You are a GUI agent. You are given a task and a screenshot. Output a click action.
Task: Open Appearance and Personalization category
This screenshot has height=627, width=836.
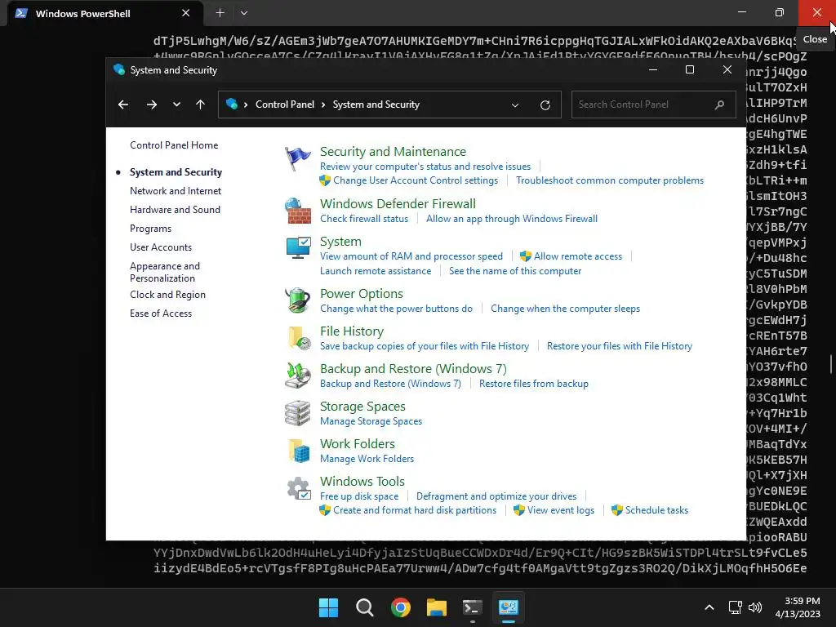click(165, 272)
